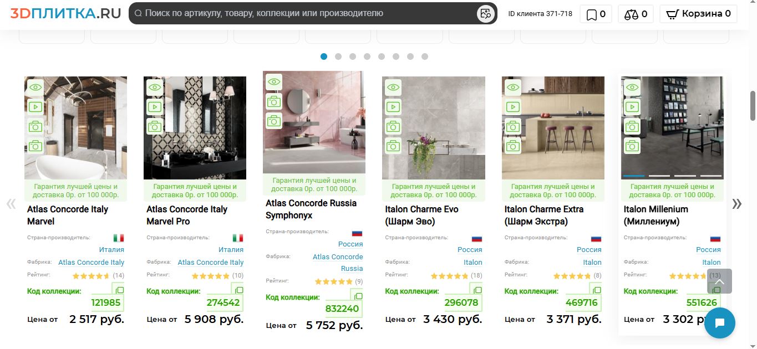Click price 2 517 руб. on Marvel
Viewport: 757px width, 349px height.
point(96,319)
